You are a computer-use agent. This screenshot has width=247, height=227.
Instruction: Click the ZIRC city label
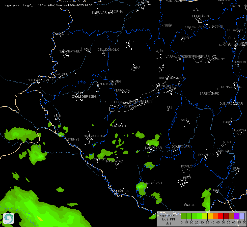point(159,51)
